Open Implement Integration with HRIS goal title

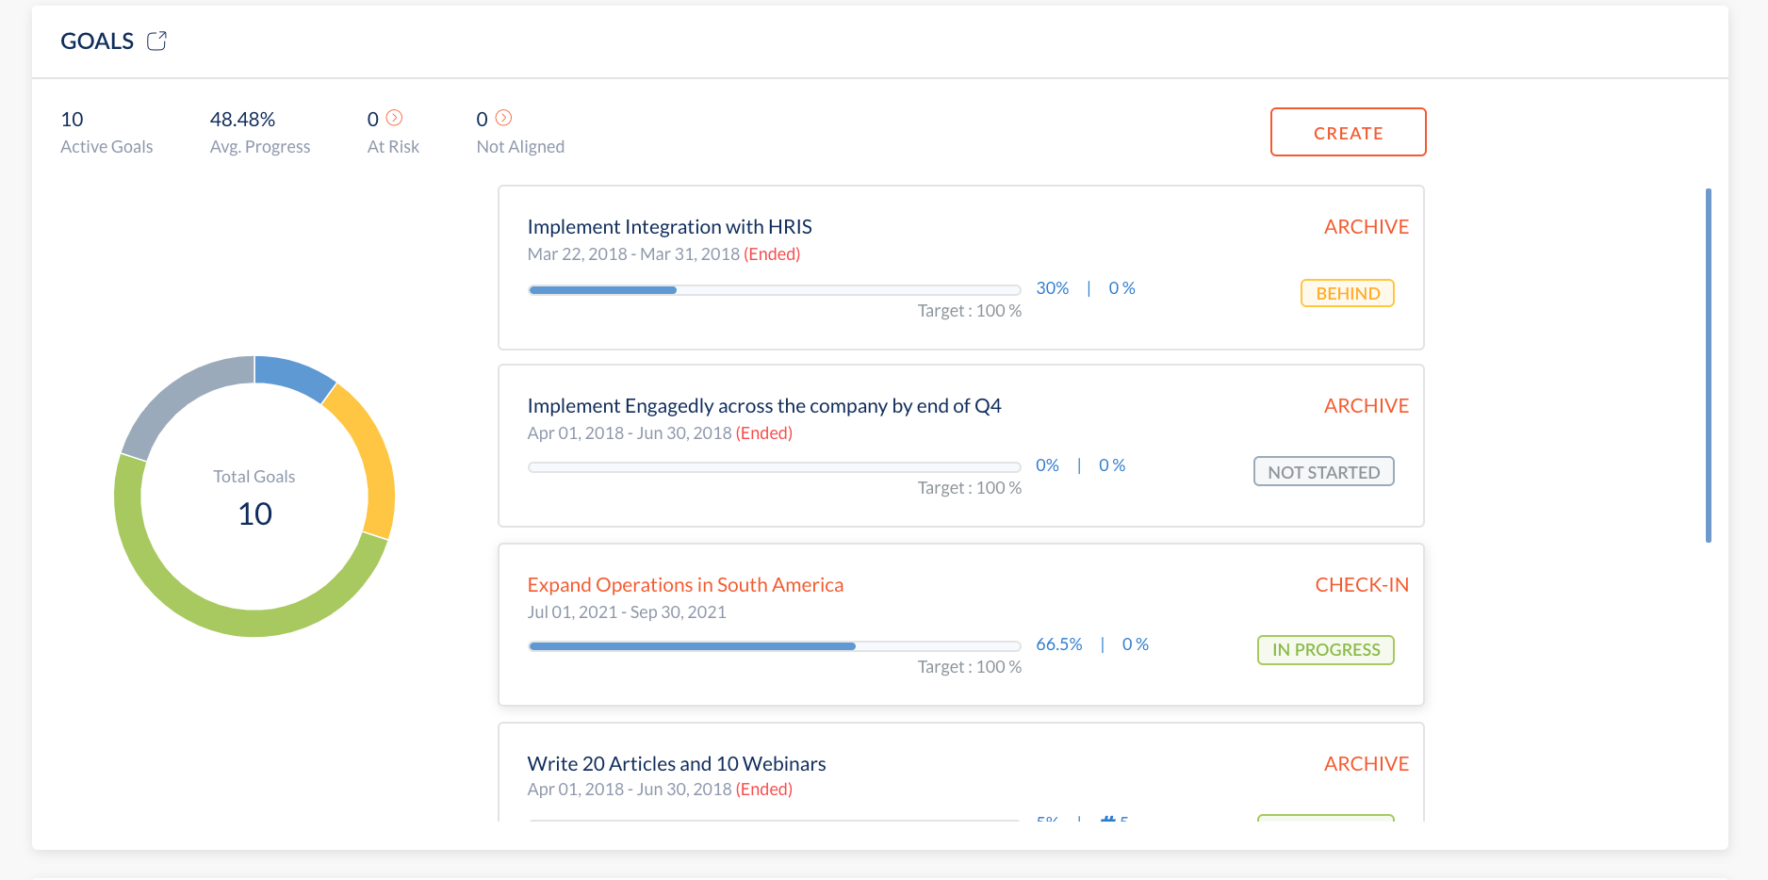coord(669,227)
